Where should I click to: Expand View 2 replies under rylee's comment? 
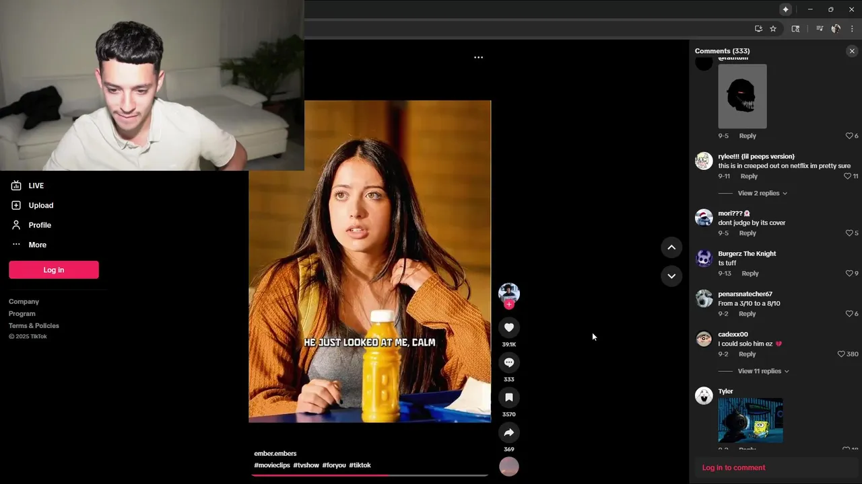762,193
